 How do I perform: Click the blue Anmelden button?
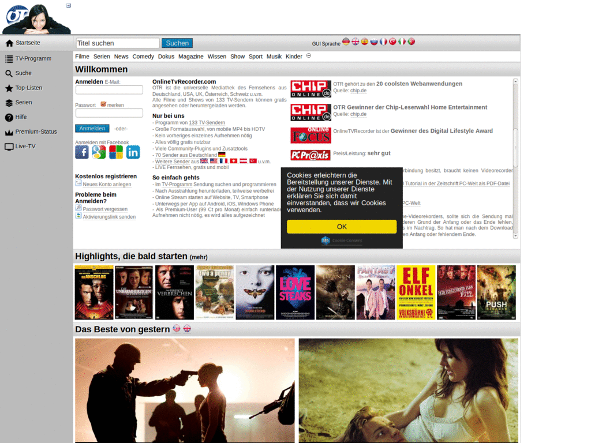[x=92, y=129]
